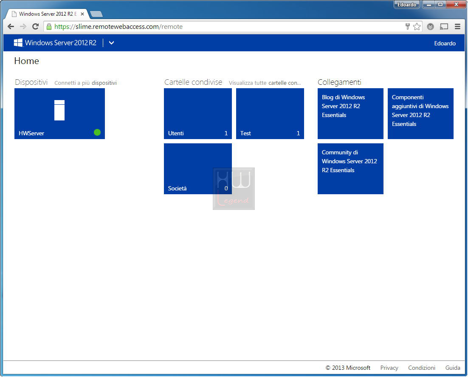Open the Società shared folder tile
The image size is (468, 377).
click(197, 169)
